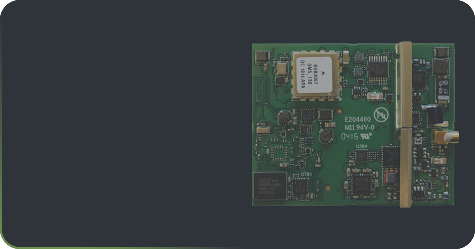The height and width of the screenshot is (249, 475).
Task: Select the crossed-out Pb lead-free symbol
Action: click(381, 115)
